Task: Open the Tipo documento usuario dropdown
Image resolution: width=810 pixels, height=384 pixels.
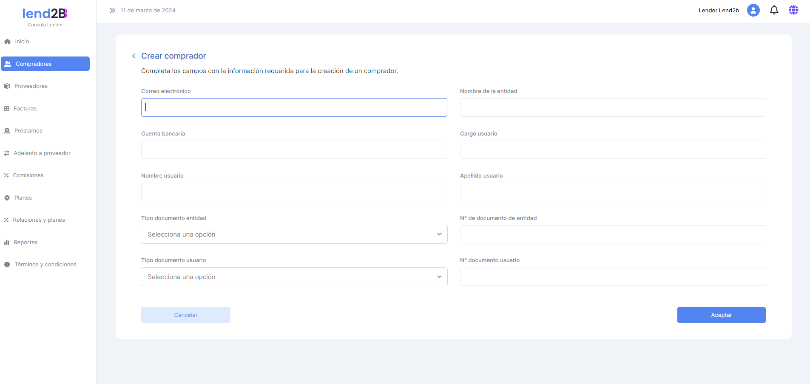Action: 294,277
